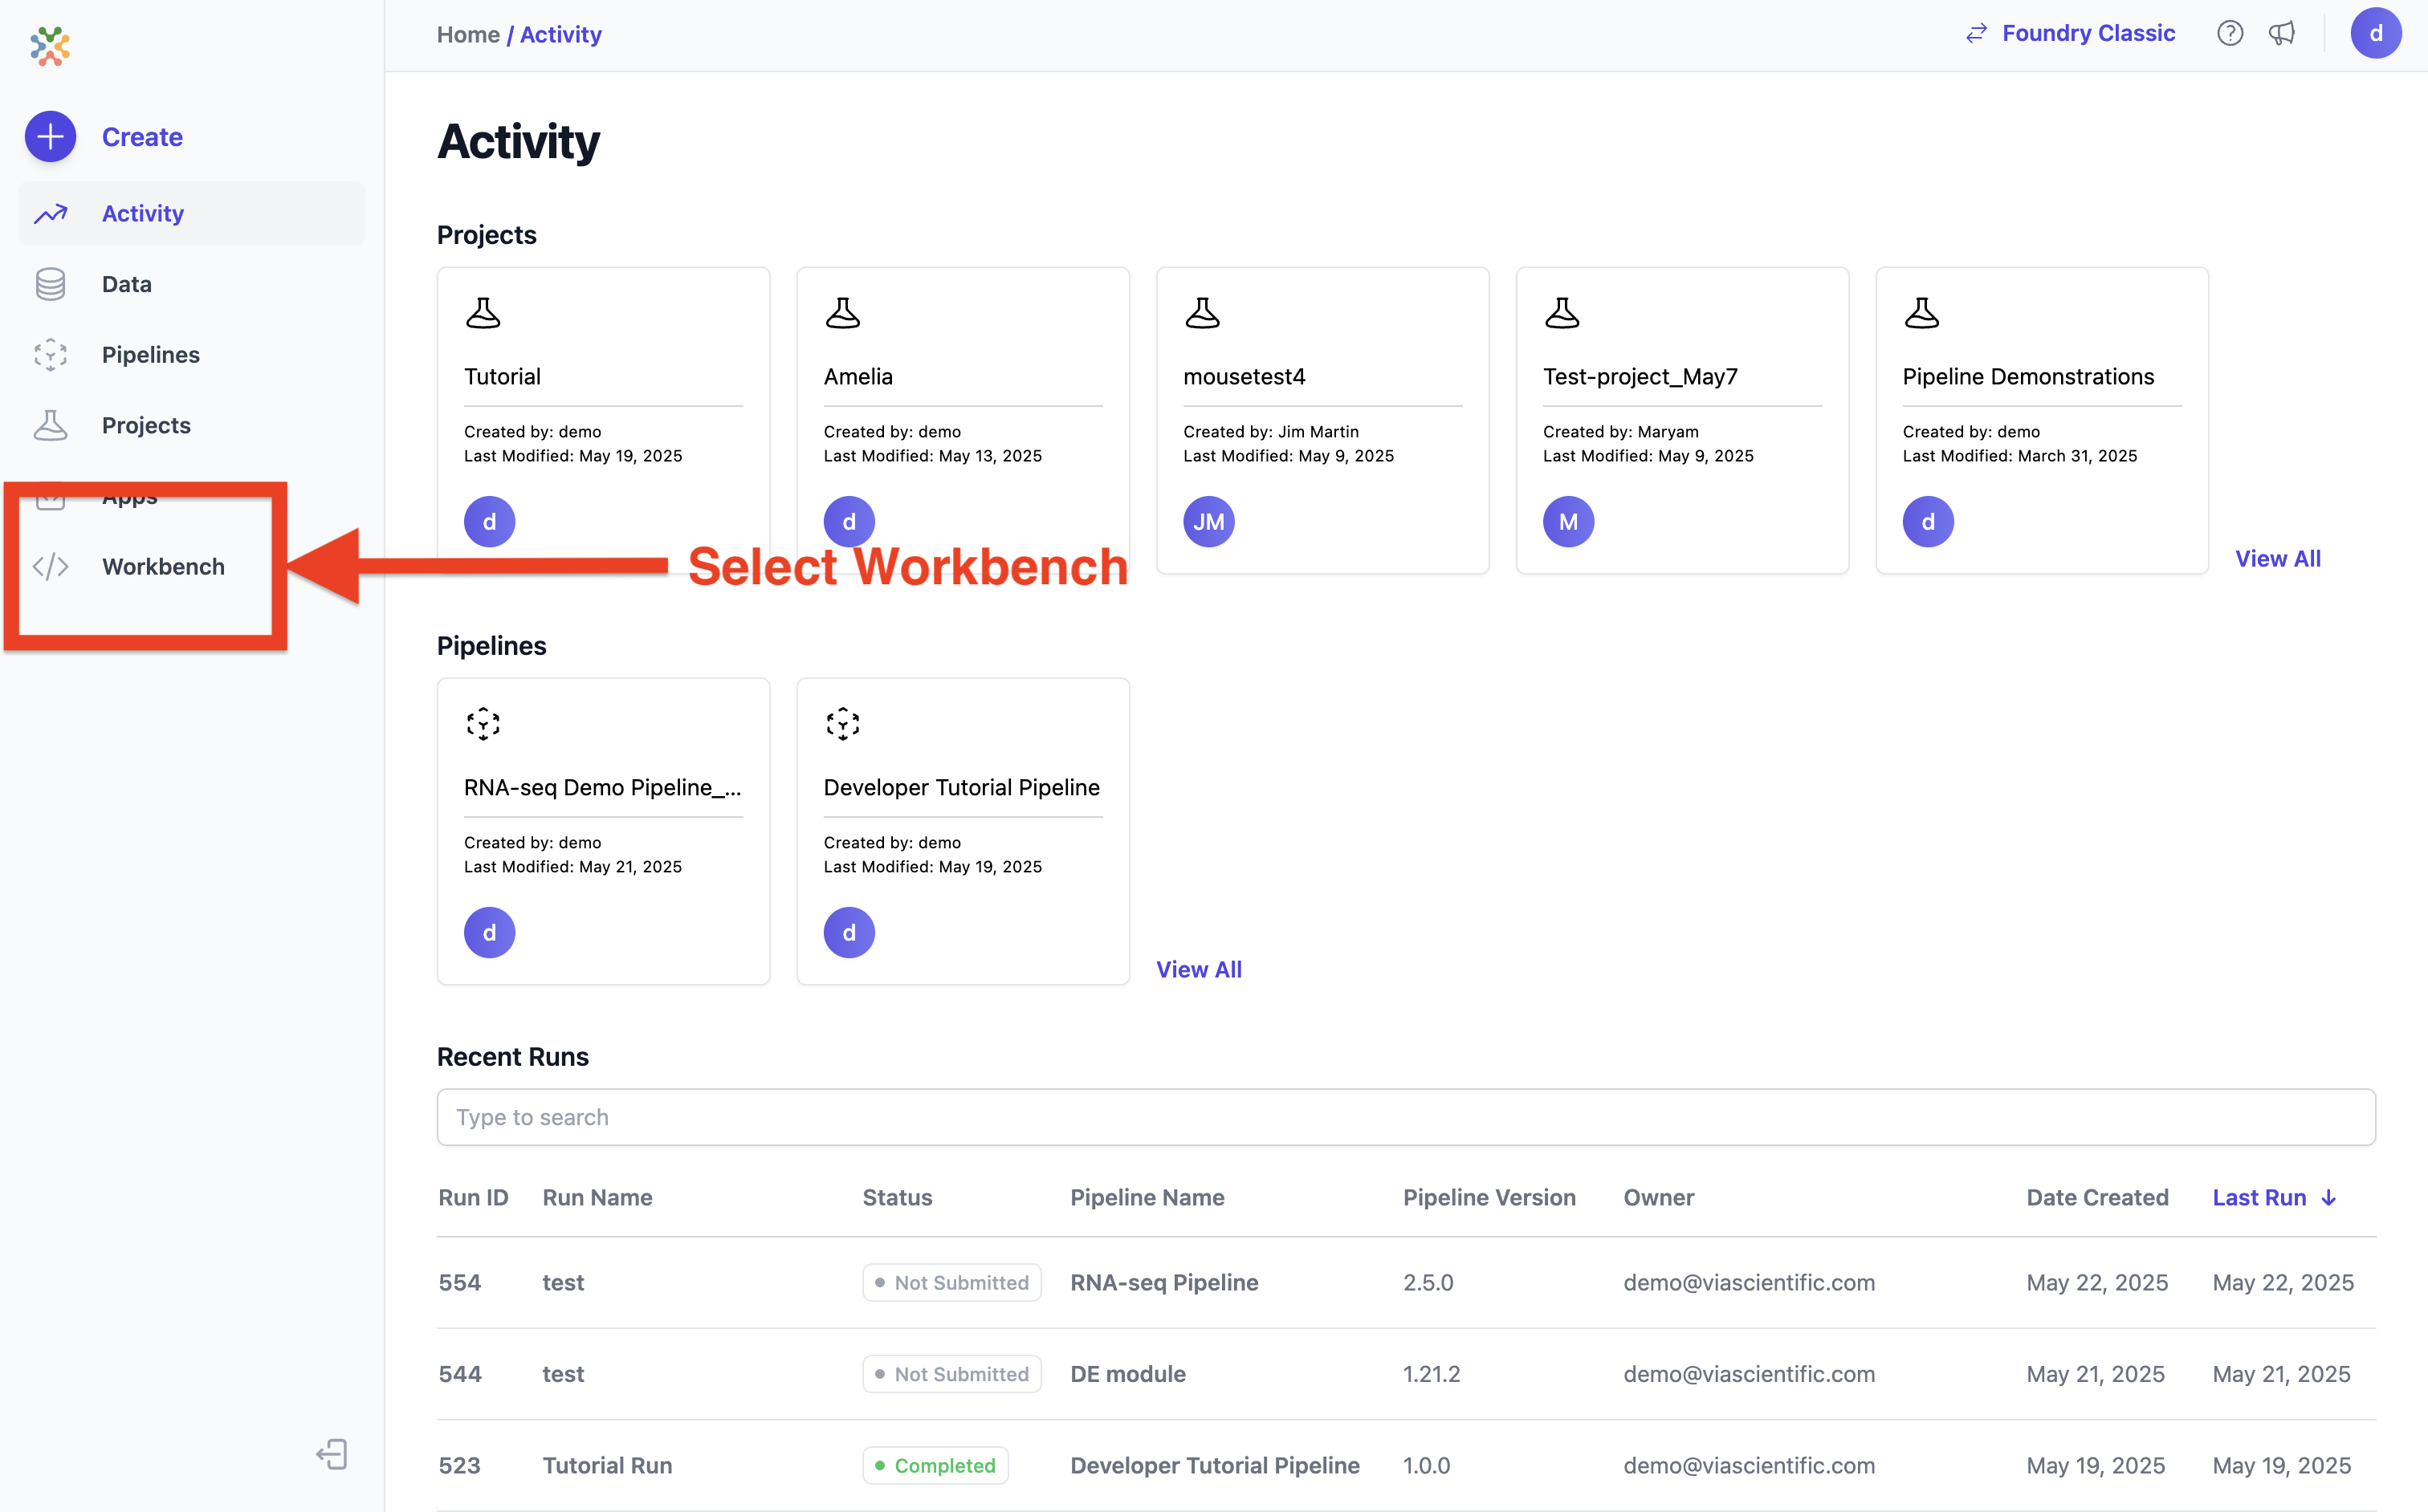Sort by Last Run column header

[2274, 1198]
